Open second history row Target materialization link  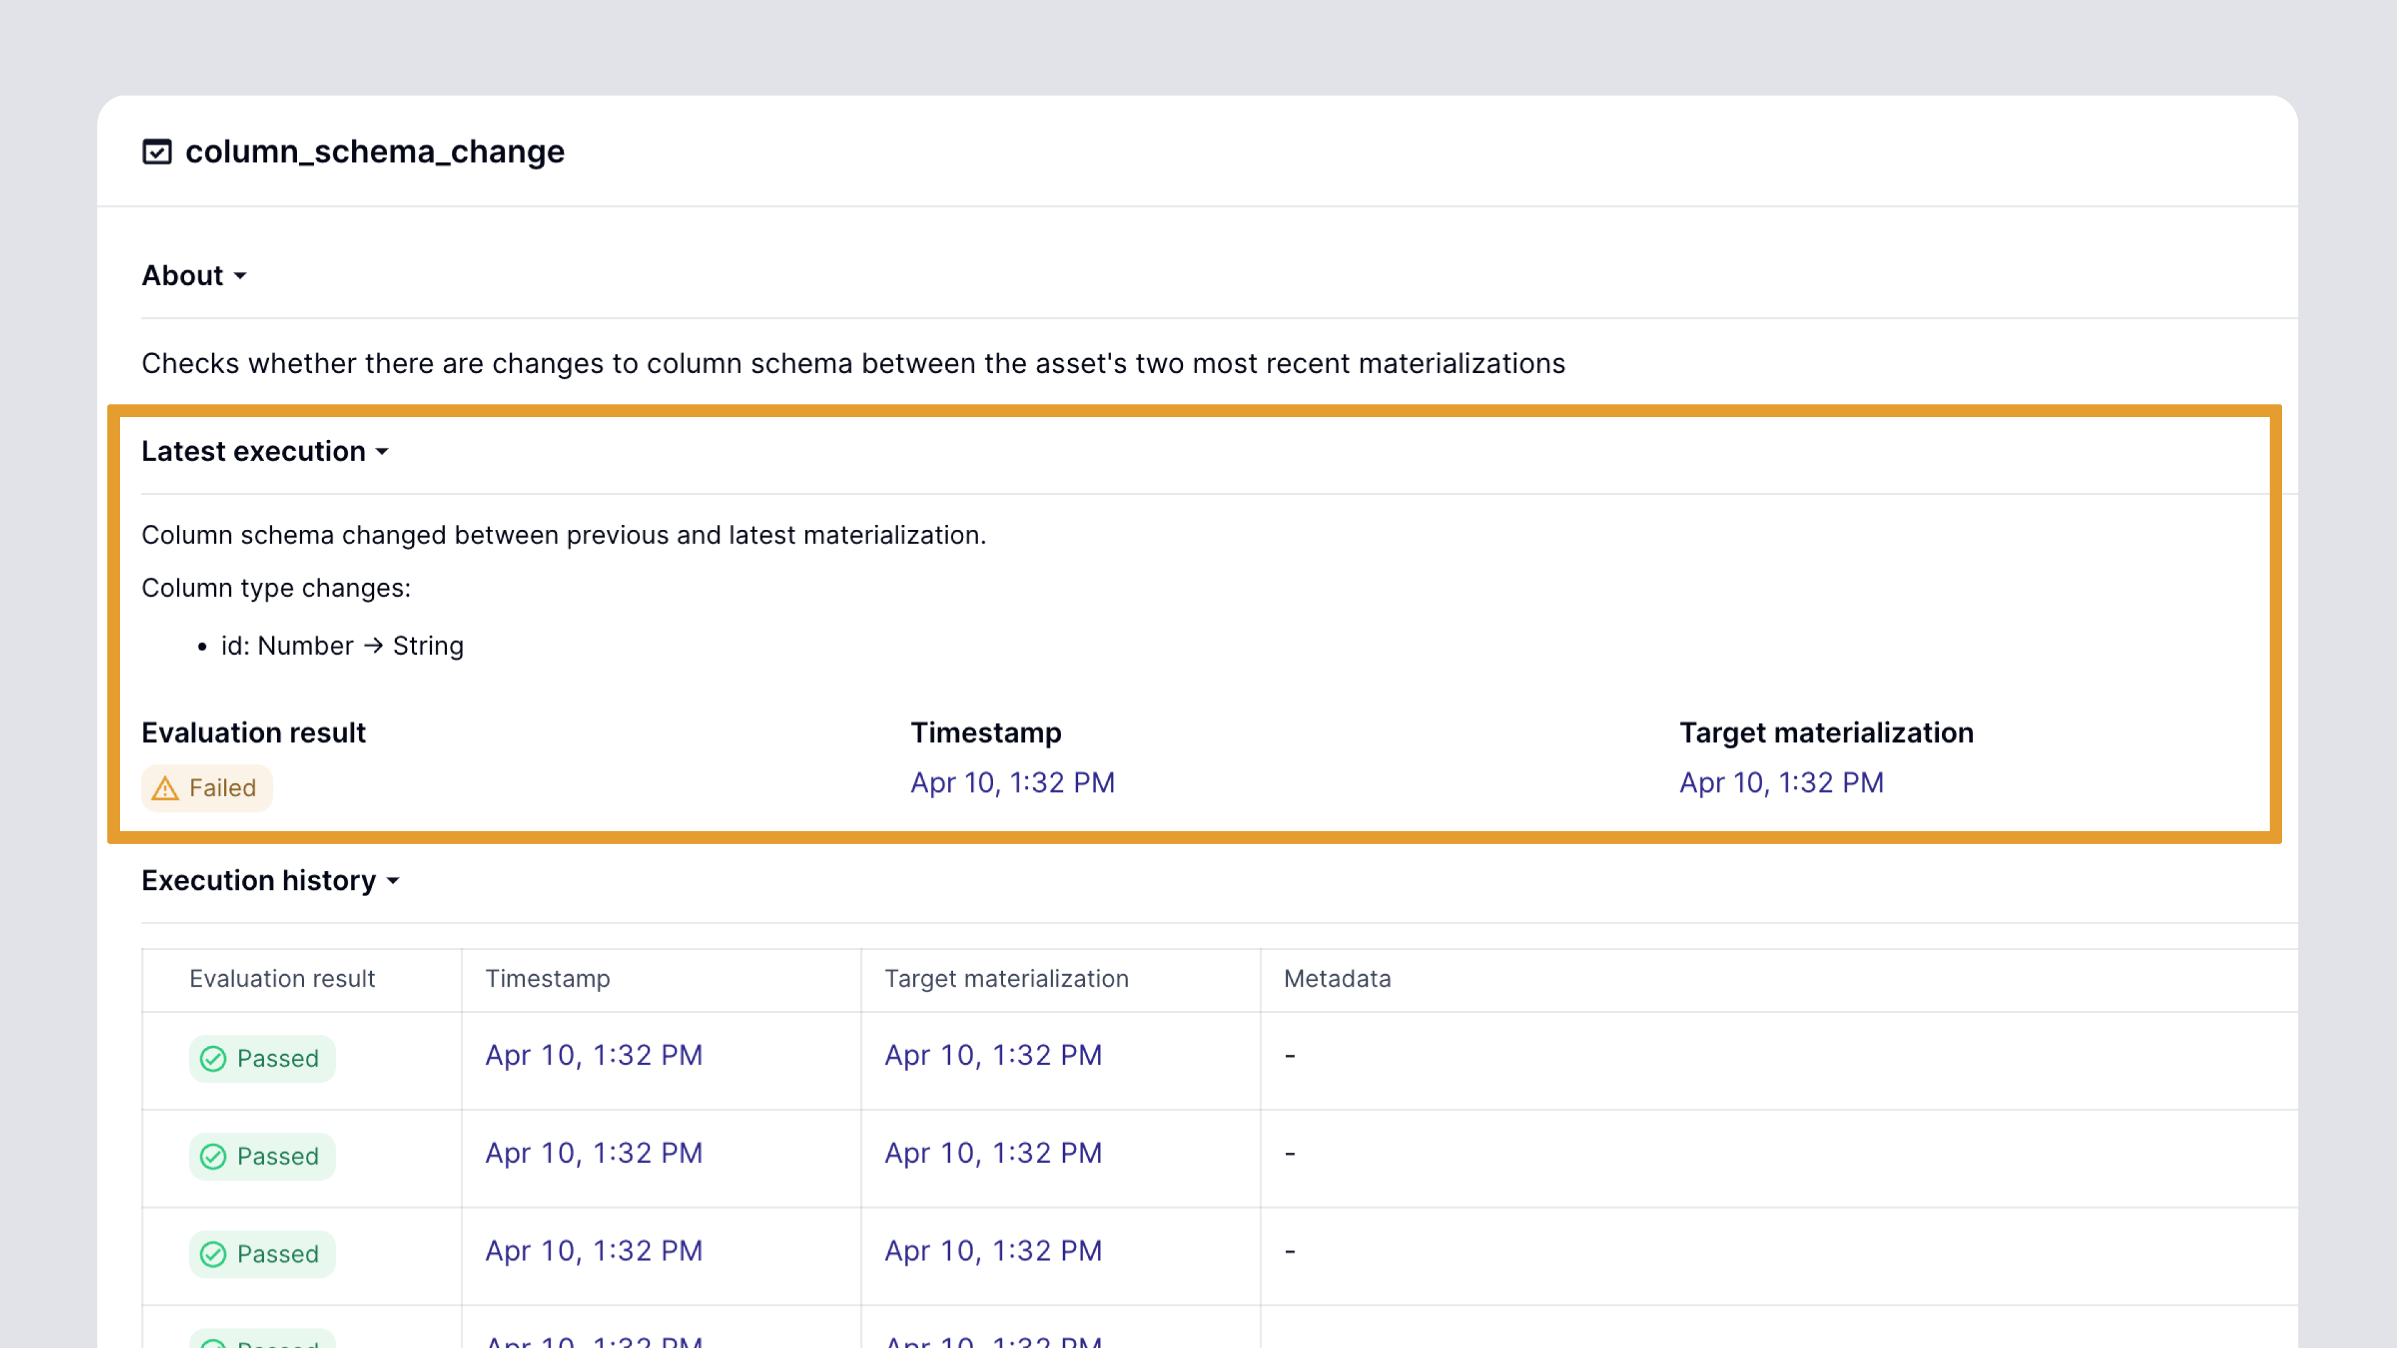point(993,1153)
